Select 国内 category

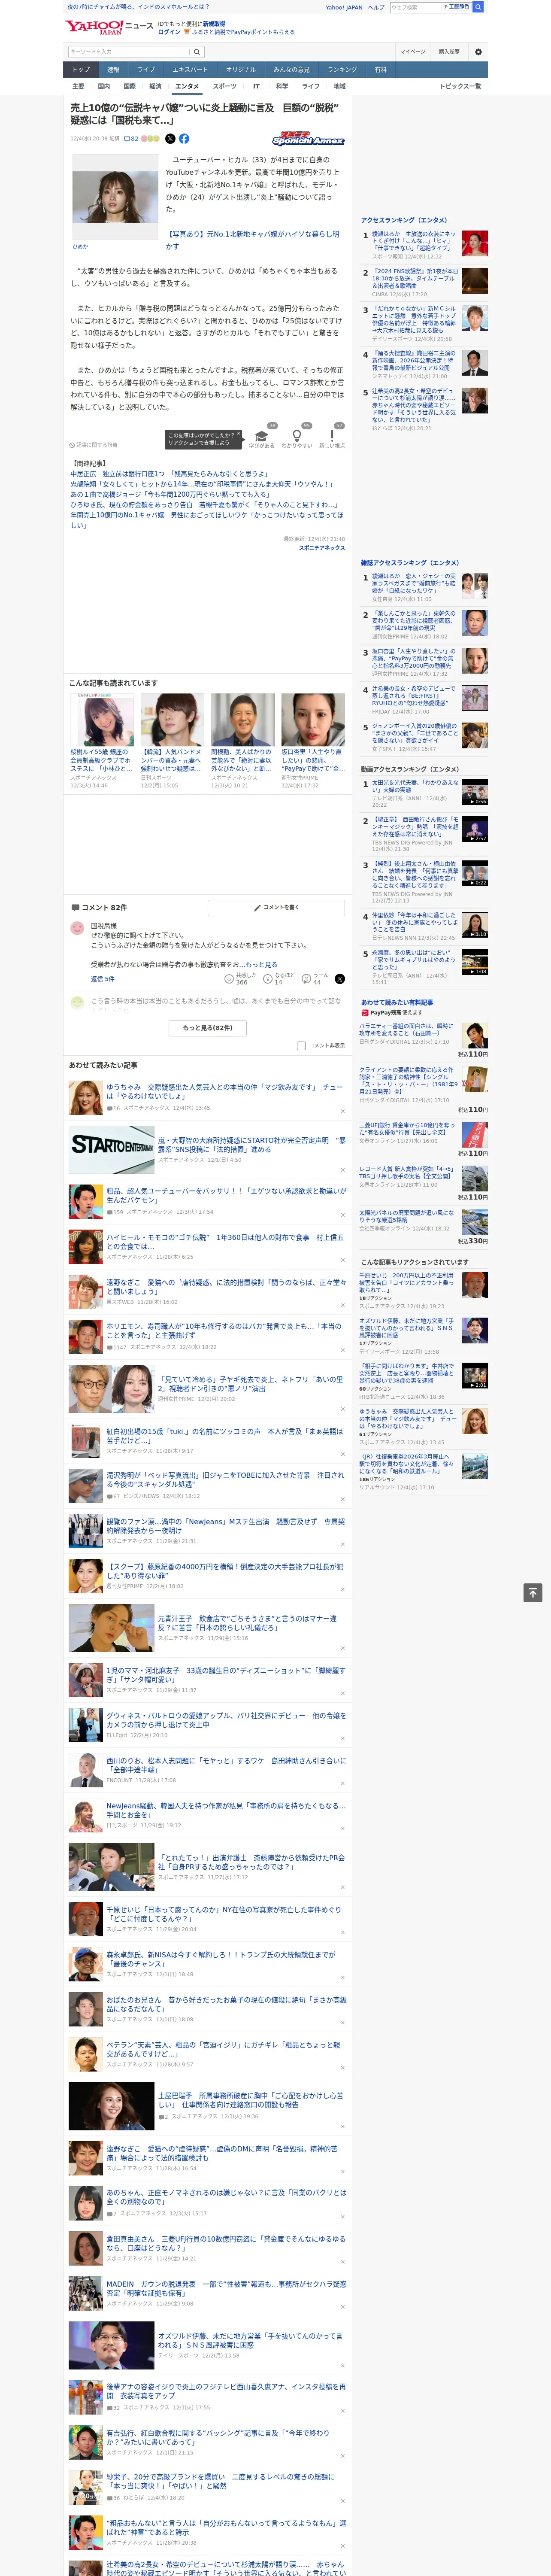click(104, 86)
